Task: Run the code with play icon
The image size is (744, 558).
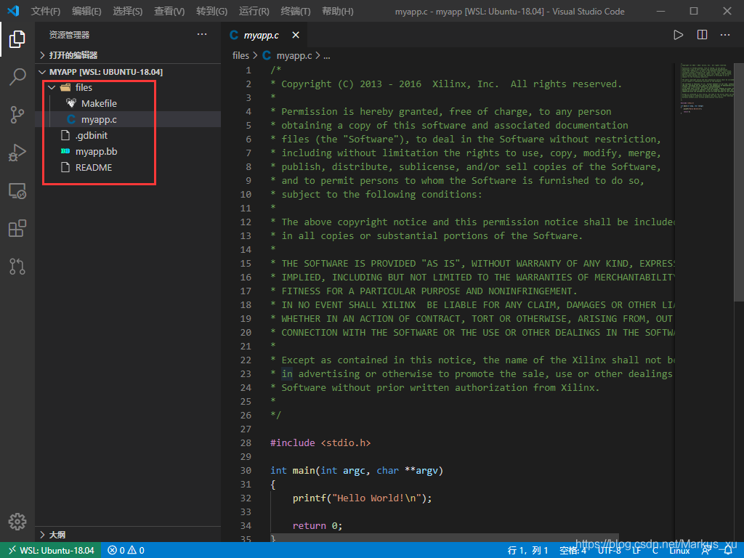Action: click(x=678, y=35)
